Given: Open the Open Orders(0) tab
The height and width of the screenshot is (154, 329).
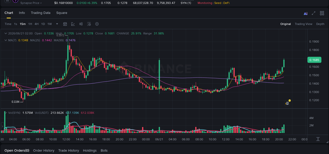Looking at the screenshot, I should [x=17, y=151].
